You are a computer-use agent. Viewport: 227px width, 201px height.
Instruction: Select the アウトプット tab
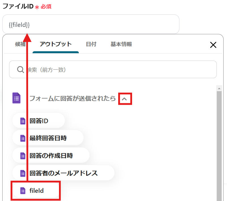click(56, 44)
